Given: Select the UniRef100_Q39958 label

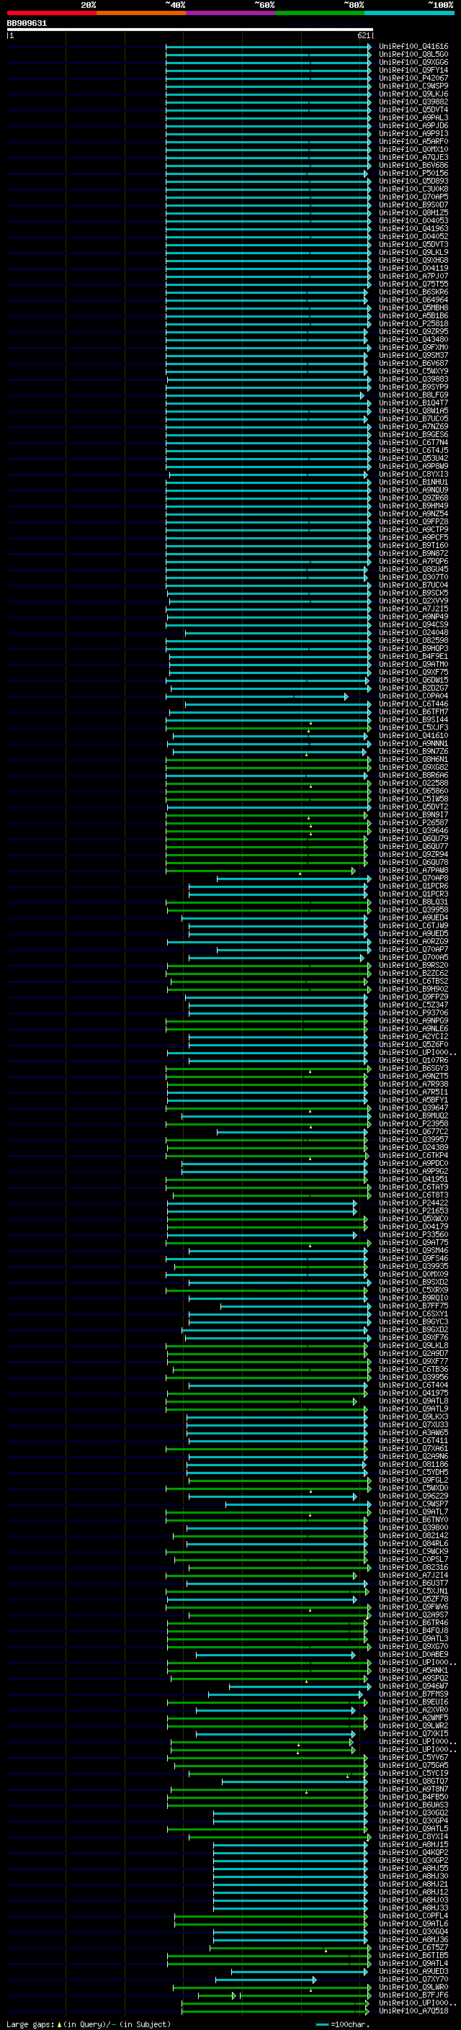Looking at the screenshot, I should 413,910.
